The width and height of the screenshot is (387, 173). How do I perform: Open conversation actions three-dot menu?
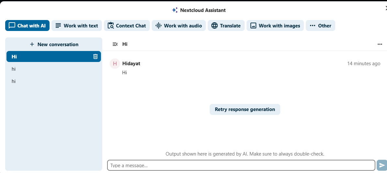click(x=380, y=44)
